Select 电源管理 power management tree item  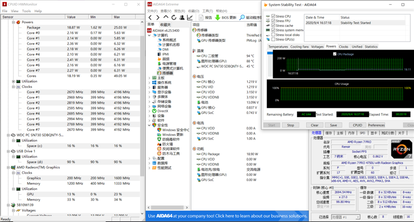pyautogui.click(x=169, y=64)
